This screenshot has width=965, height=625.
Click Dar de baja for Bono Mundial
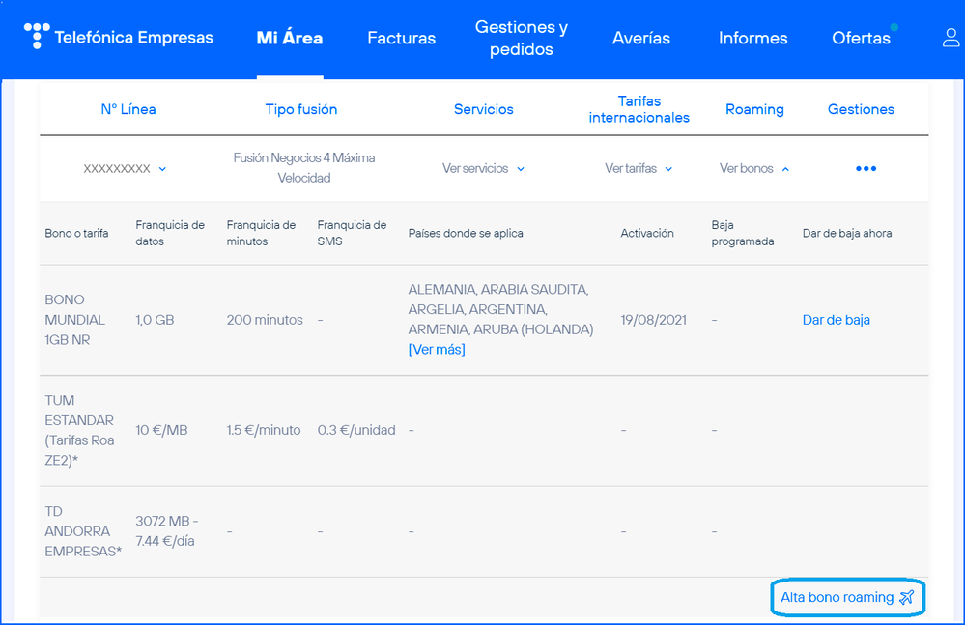pyautogui.click(x=836, y=320)
